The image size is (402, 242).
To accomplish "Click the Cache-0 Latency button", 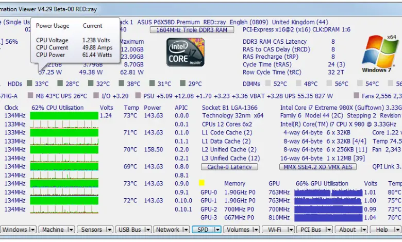I will (229, 167).
